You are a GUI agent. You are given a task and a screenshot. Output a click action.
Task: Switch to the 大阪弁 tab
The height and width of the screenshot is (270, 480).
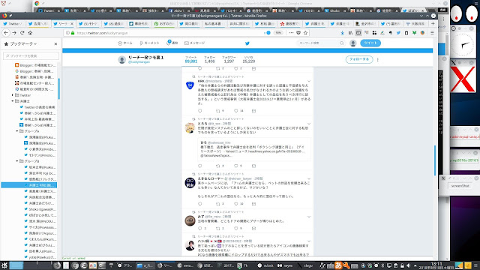[415, 23]
